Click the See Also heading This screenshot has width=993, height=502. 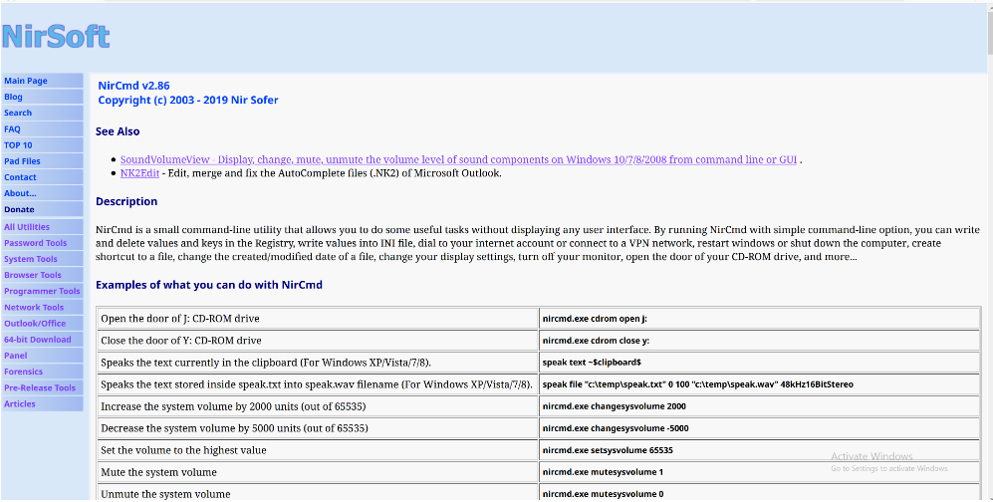(x=118, y=131)
